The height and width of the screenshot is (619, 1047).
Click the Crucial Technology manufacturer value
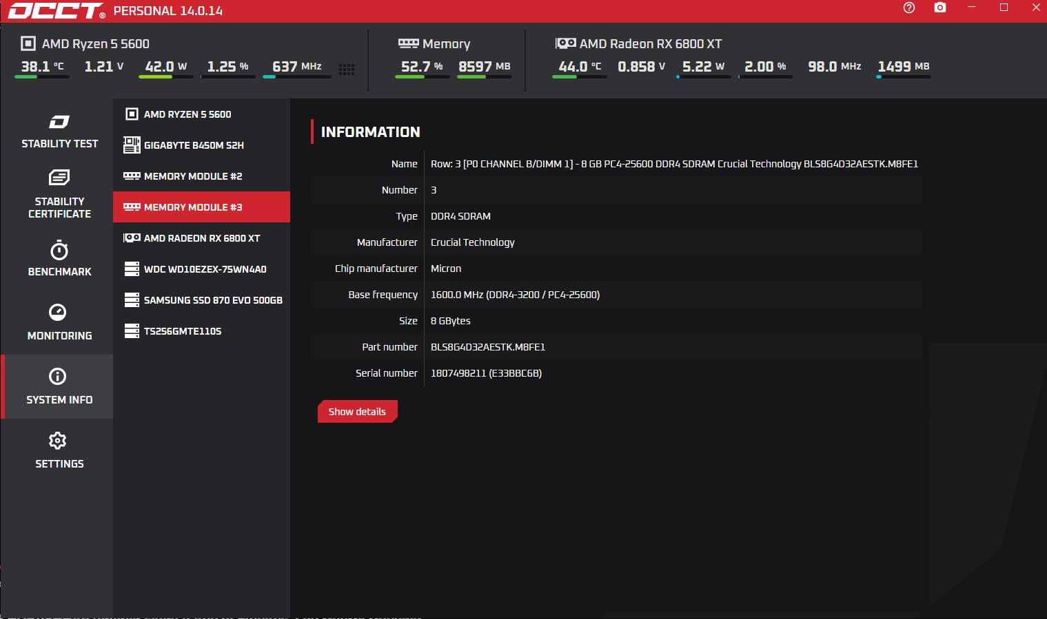click(x=473, y=242)
